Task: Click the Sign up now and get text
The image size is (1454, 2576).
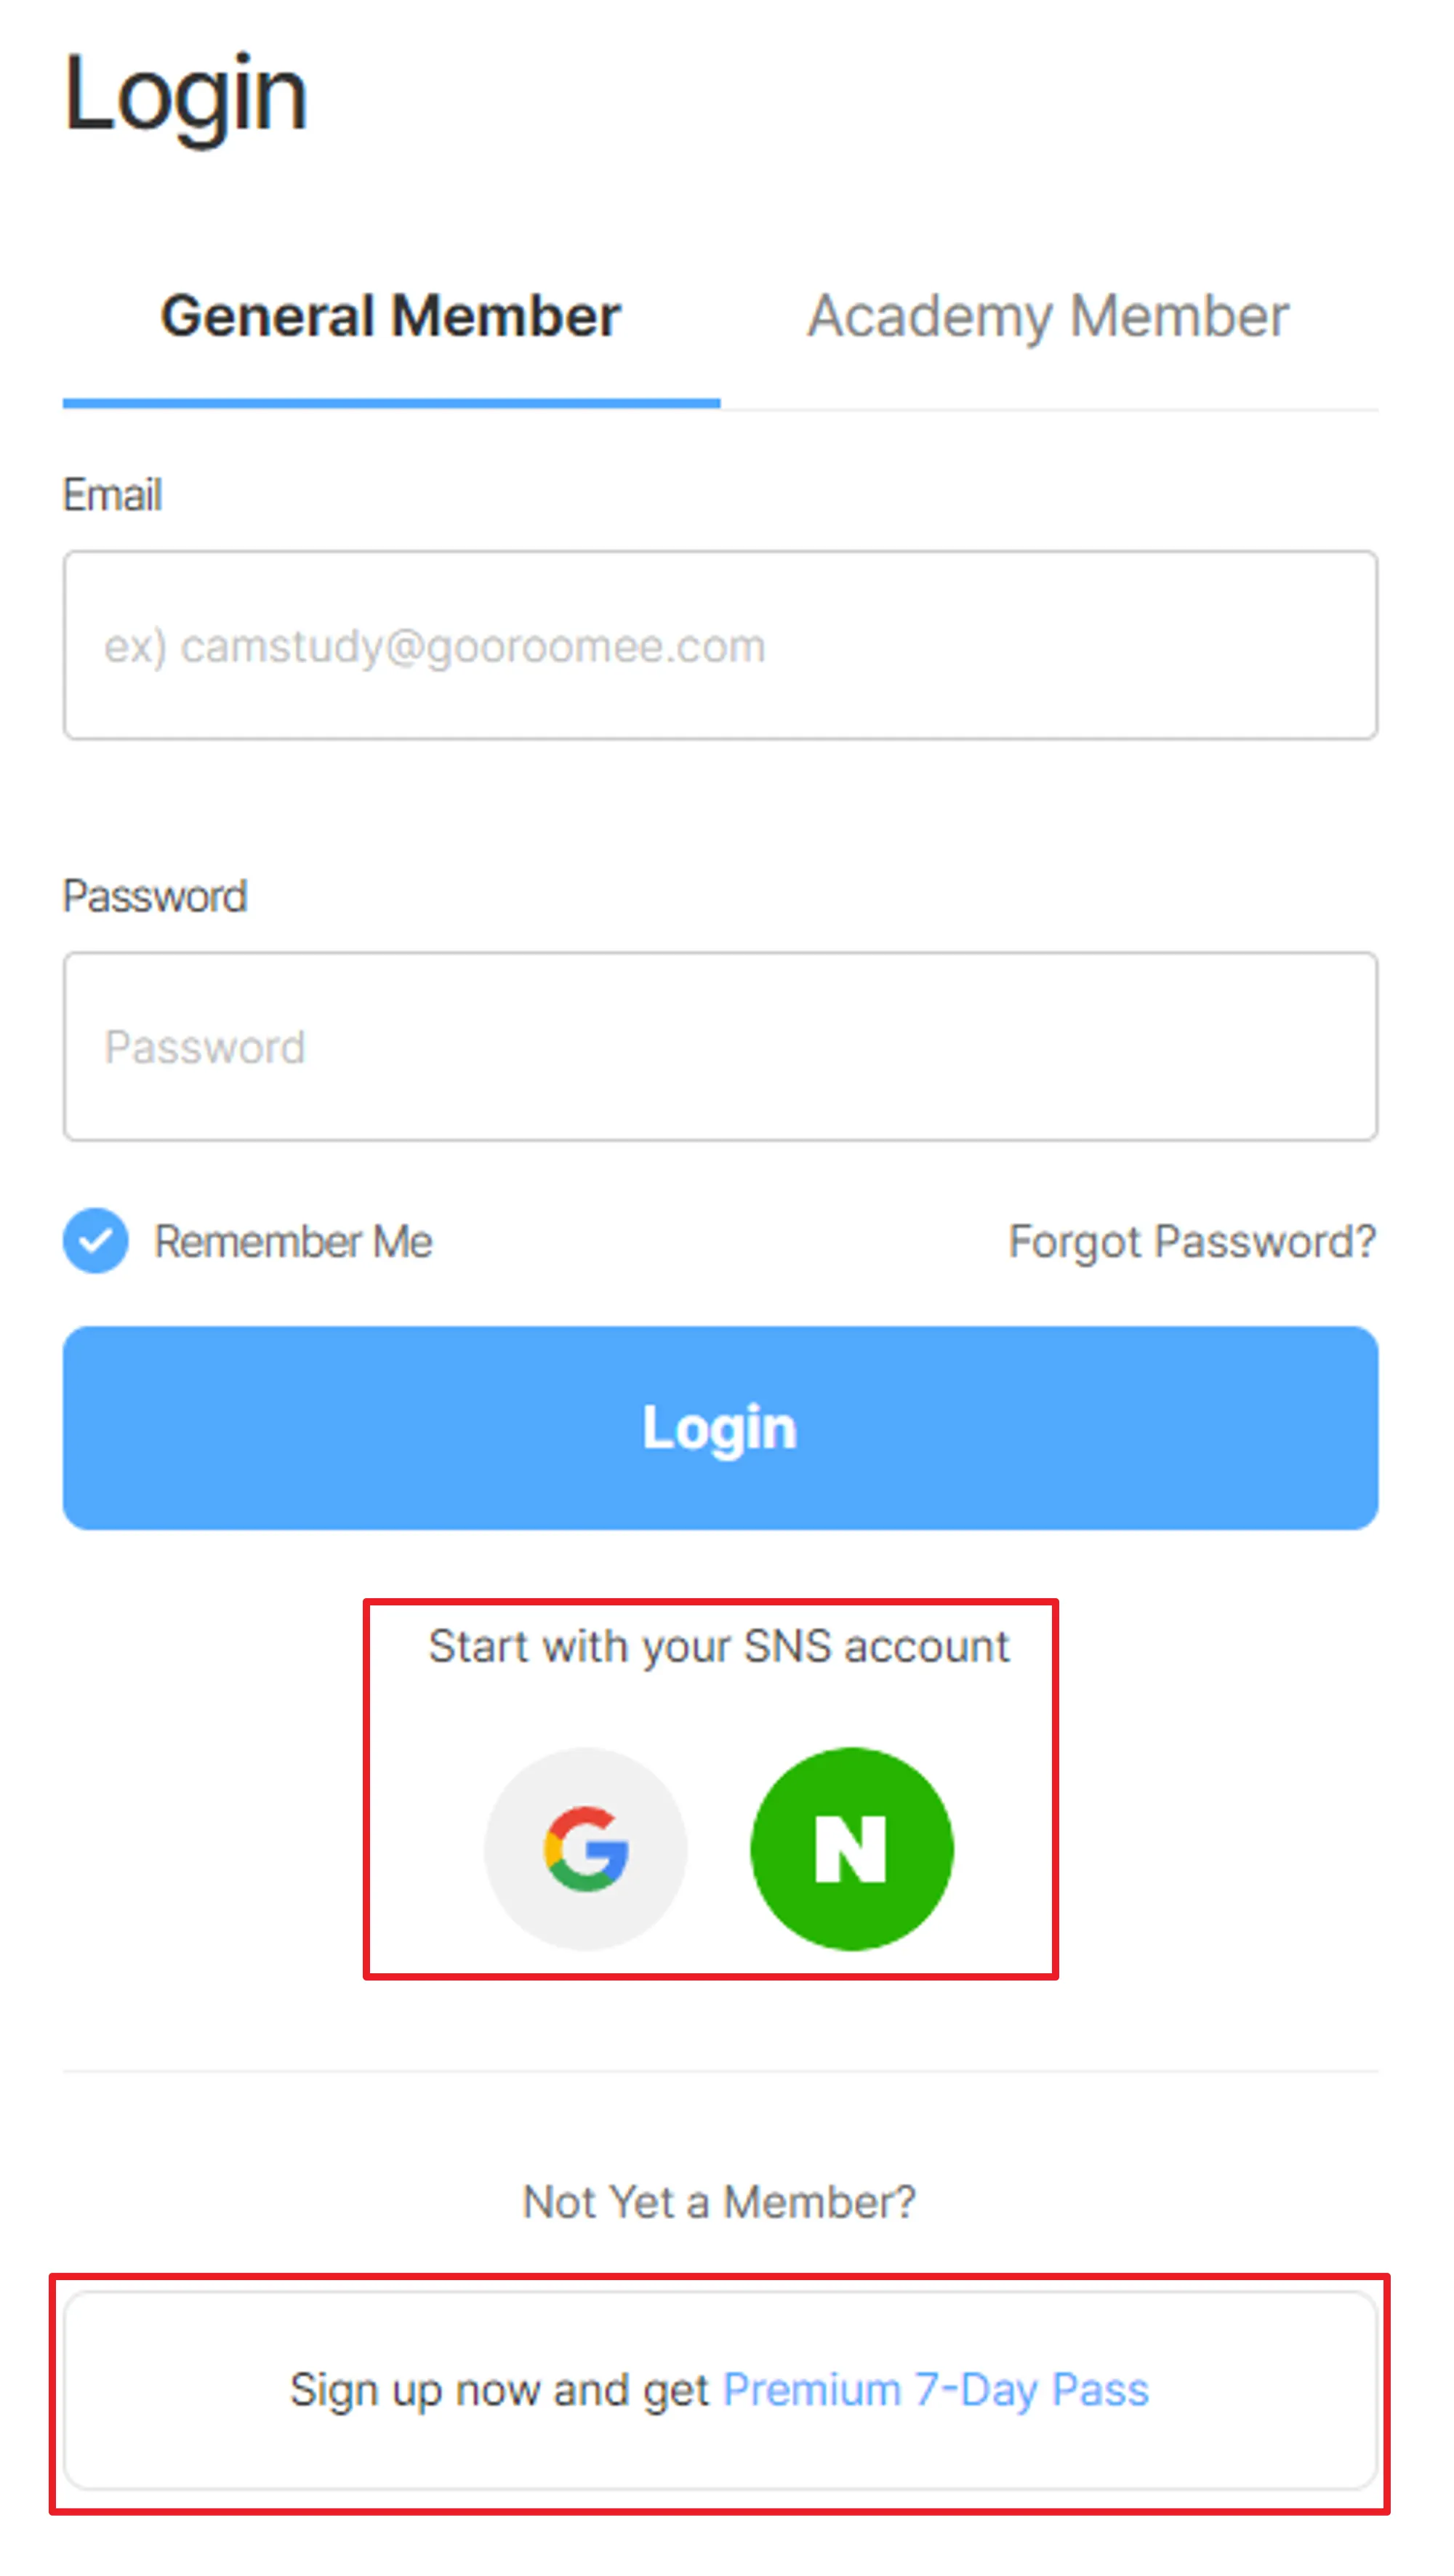Action: tap(499, 2390)
